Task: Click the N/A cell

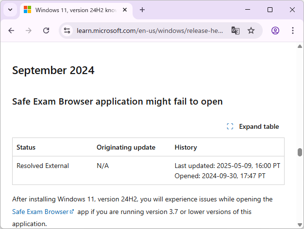Action: point(103,166)
